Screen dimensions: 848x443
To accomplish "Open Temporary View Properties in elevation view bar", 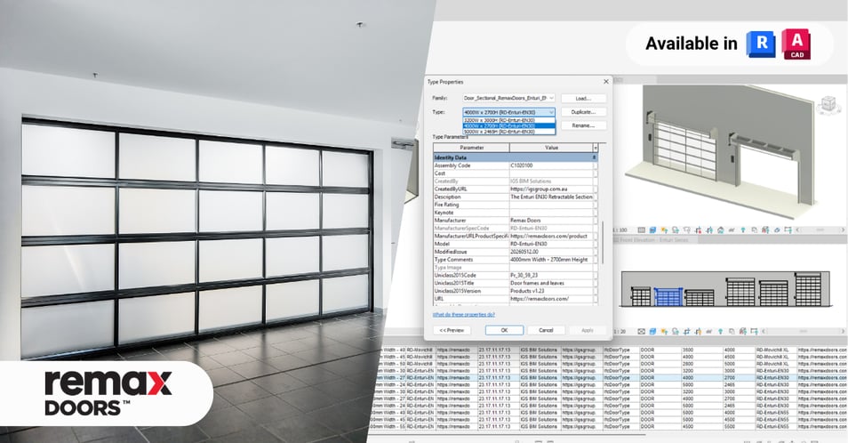I will pos(732,331).
